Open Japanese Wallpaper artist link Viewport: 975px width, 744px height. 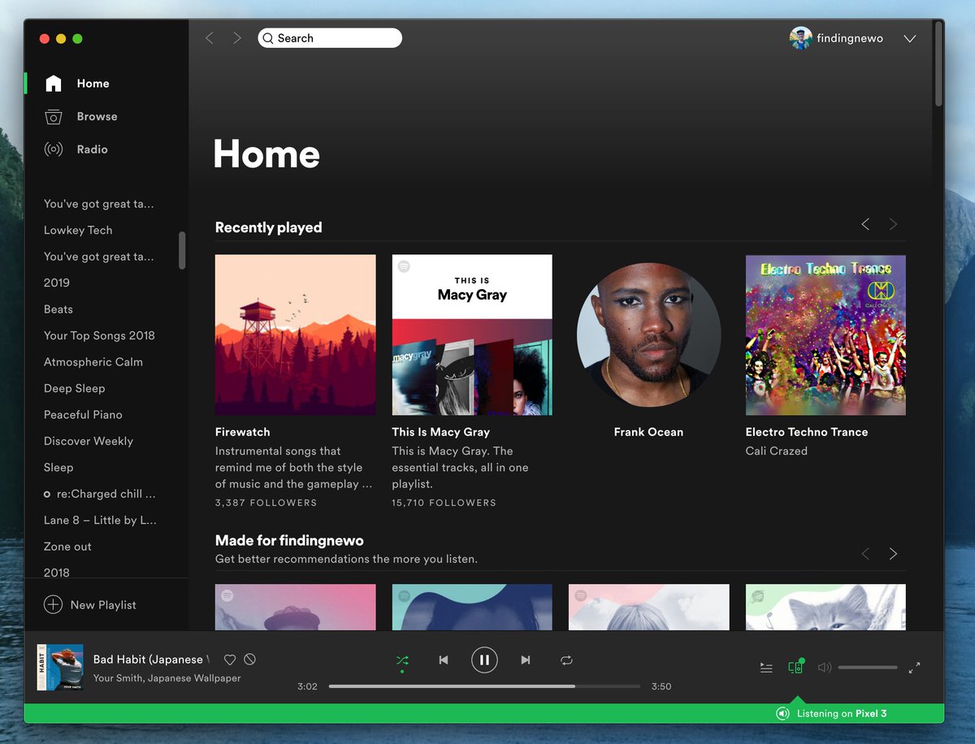coord(195,678)
